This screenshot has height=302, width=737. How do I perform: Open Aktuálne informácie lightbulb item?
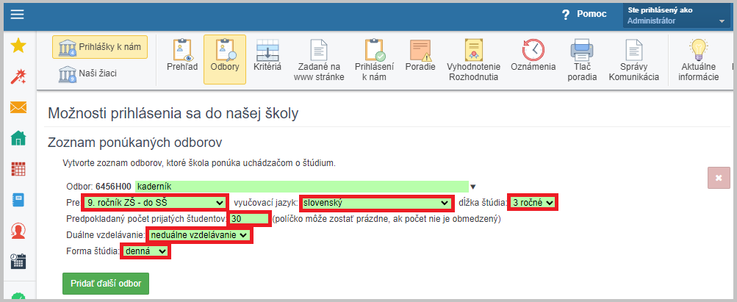[x=699, y=60]
